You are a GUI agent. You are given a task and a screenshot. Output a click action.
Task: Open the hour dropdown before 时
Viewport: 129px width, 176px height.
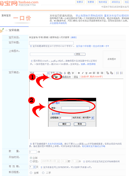64,161
